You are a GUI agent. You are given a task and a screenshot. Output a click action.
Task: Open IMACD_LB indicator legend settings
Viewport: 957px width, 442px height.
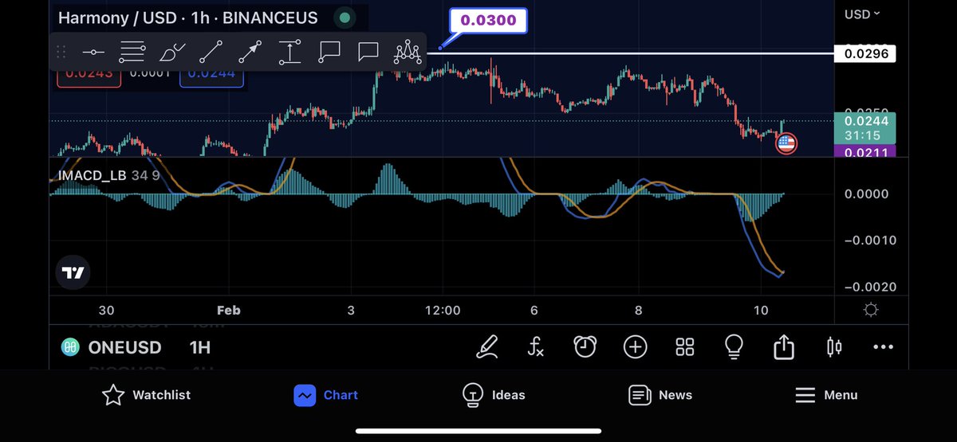108,174
